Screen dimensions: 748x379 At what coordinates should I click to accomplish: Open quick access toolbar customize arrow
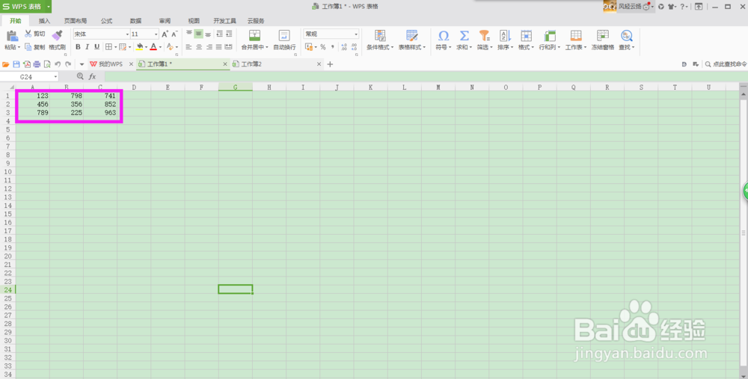[x=82, y=64]
